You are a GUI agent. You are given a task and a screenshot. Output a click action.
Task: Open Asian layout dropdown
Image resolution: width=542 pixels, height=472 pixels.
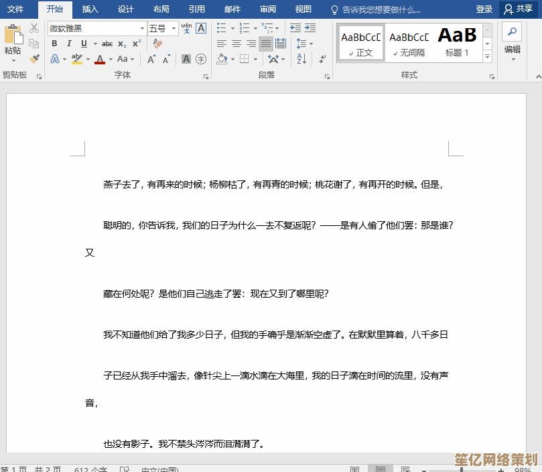pyautogui.click(x=276, y=59)
